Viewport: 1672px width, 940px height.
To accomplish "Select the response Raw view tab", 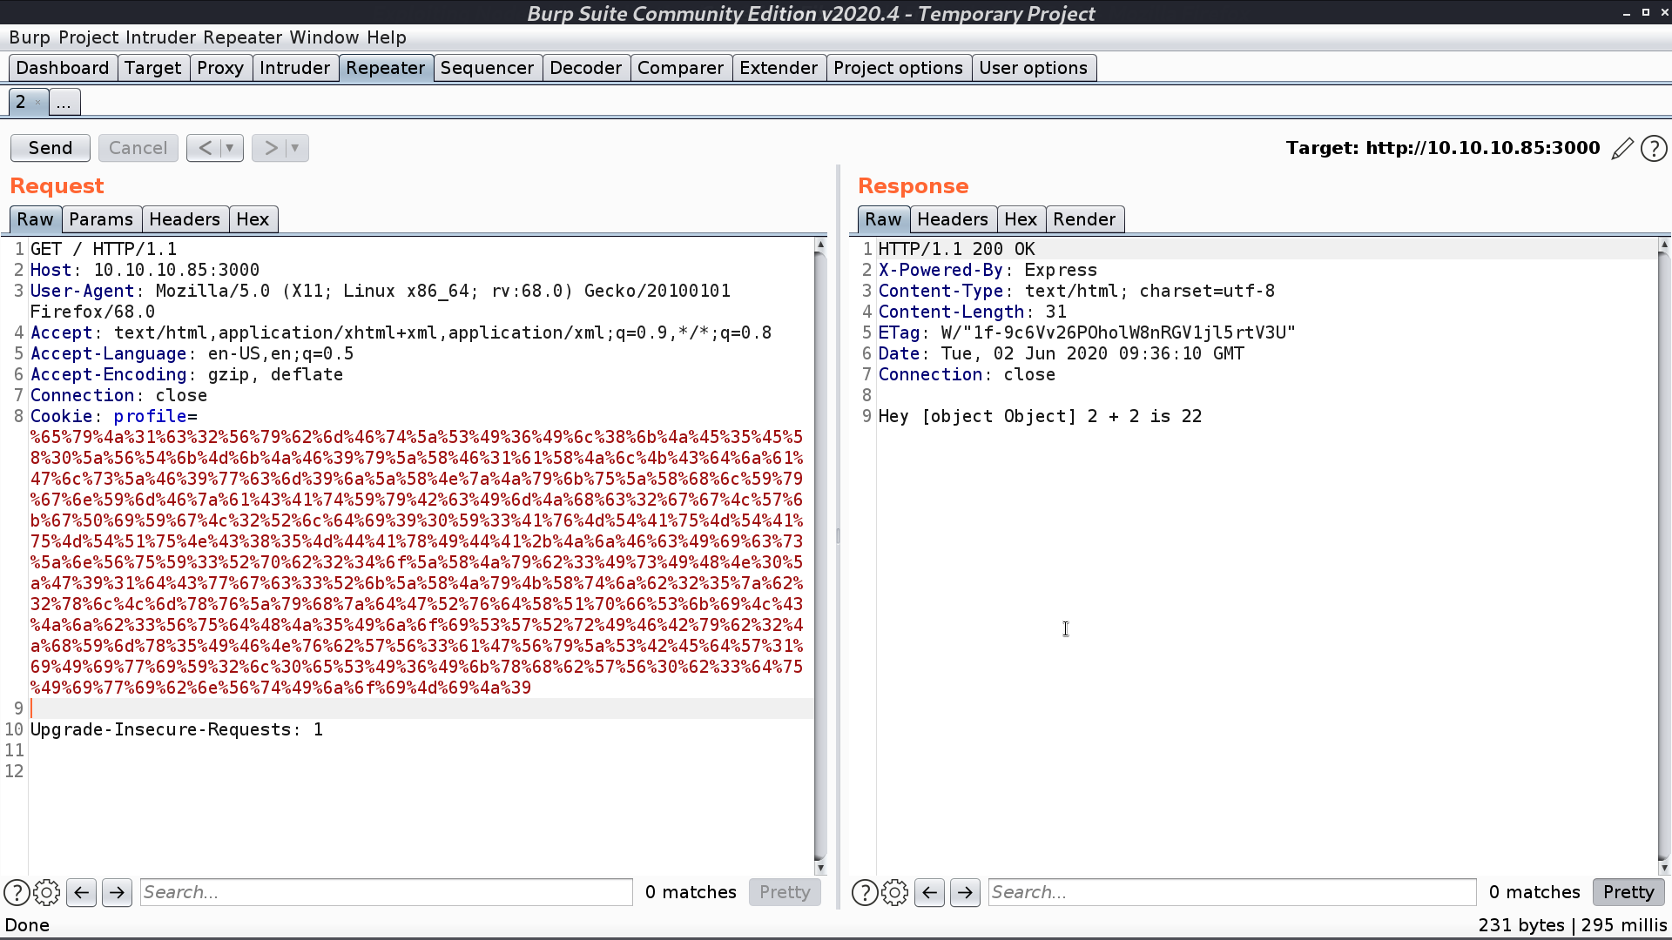I will coord(883,219).
